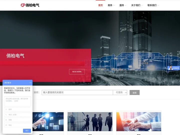Click the location icon beside 地址 field
This screenshot has height=135, width=180.
[6, 125]
